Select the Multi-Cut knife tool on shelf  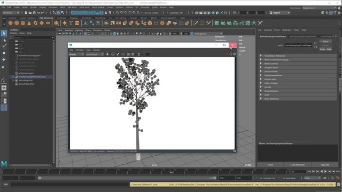click(x=196, y=23)
